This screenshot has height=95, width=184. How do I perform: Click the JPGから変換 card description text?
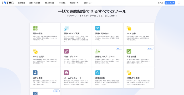pos(45,61)
